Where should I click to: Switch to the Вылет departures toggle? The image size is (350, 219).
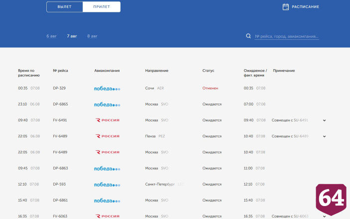[65, 6]
